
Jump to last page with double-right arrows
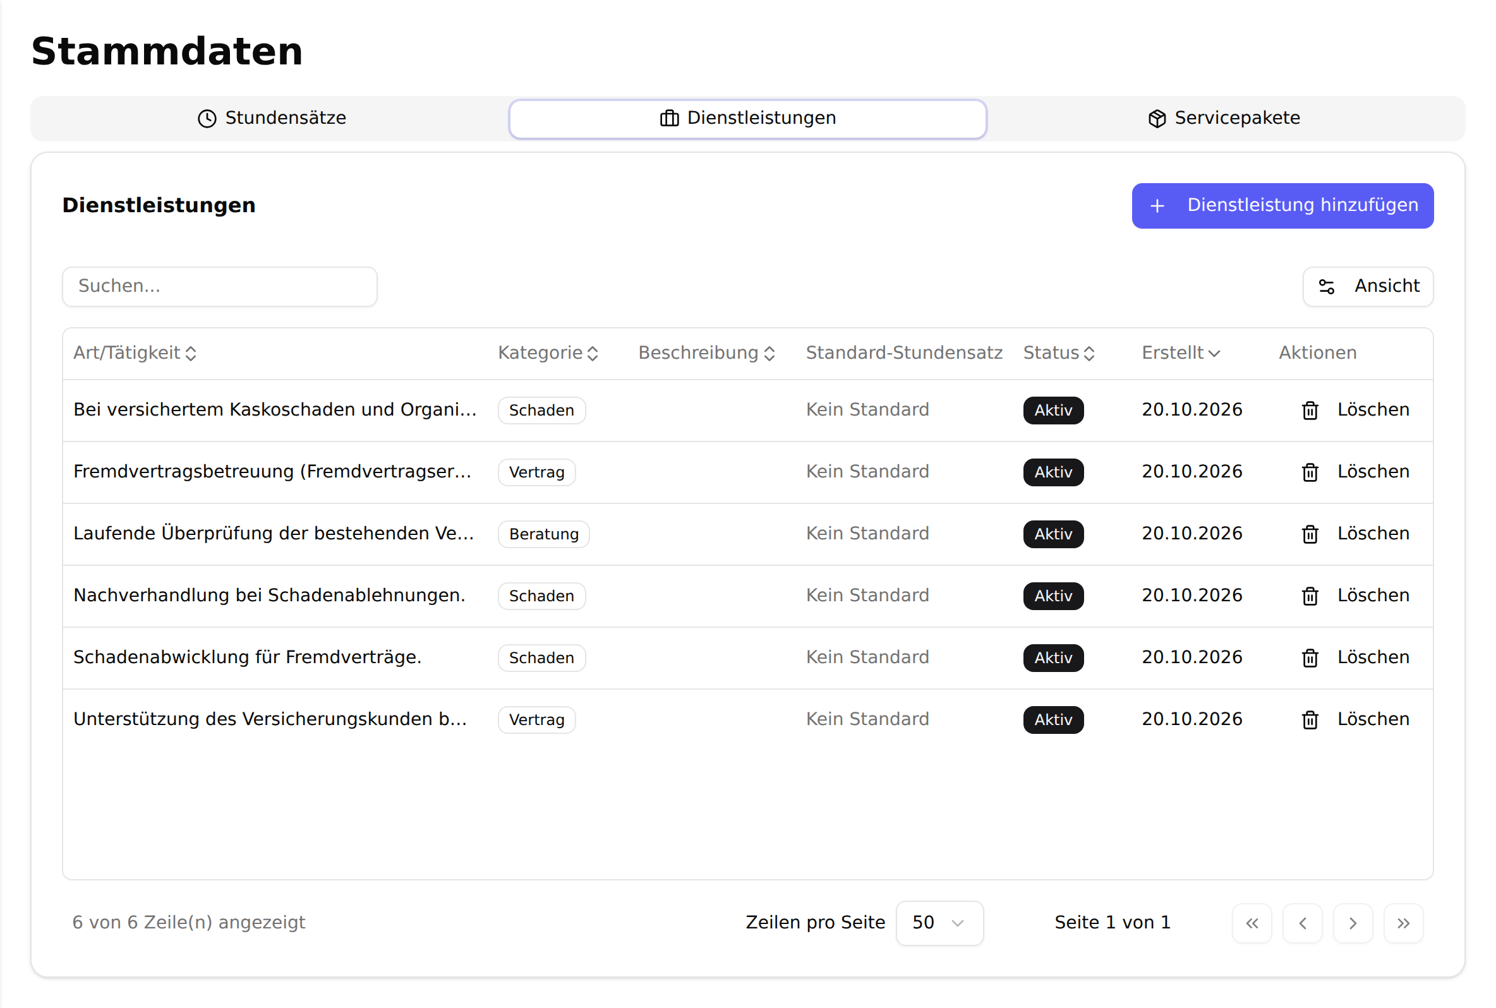[x=1403, y=923]
